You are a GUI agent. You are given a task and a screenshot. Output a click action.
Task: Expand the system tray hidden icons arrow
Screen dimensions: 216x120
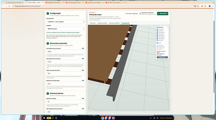pyautogui.click(x=151, y=118)
